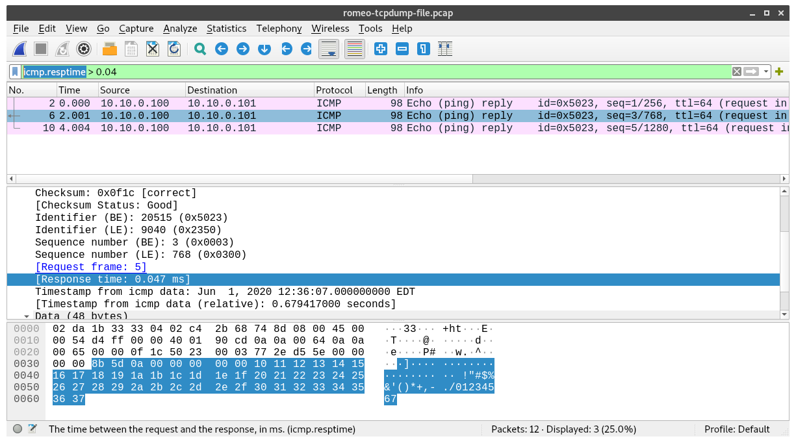This screenshot has height=443, width=796.
Task: Follow the Request frame: 5 link
Action: [91, 267]
